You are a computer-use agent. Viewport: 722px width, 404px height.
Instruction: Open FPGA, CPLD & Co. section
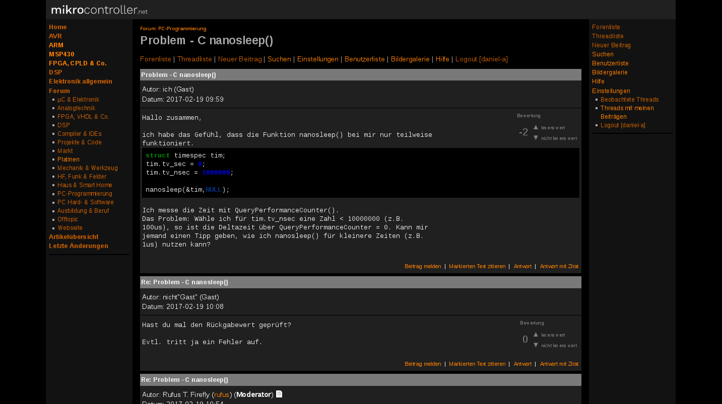[x=78, y=63]
